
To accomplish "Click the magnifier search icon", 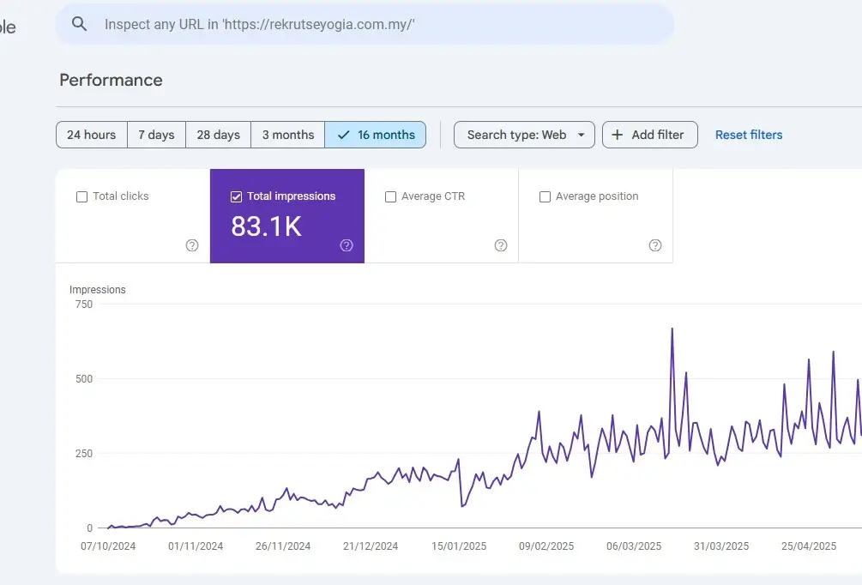I will coord(80,24).
